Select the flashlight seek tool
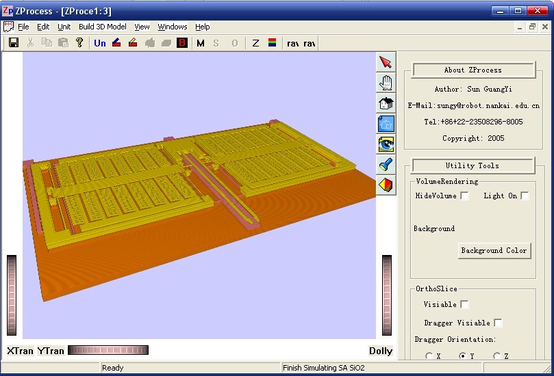The width and height of the screenshot is (554, 376). coord(386,164)
